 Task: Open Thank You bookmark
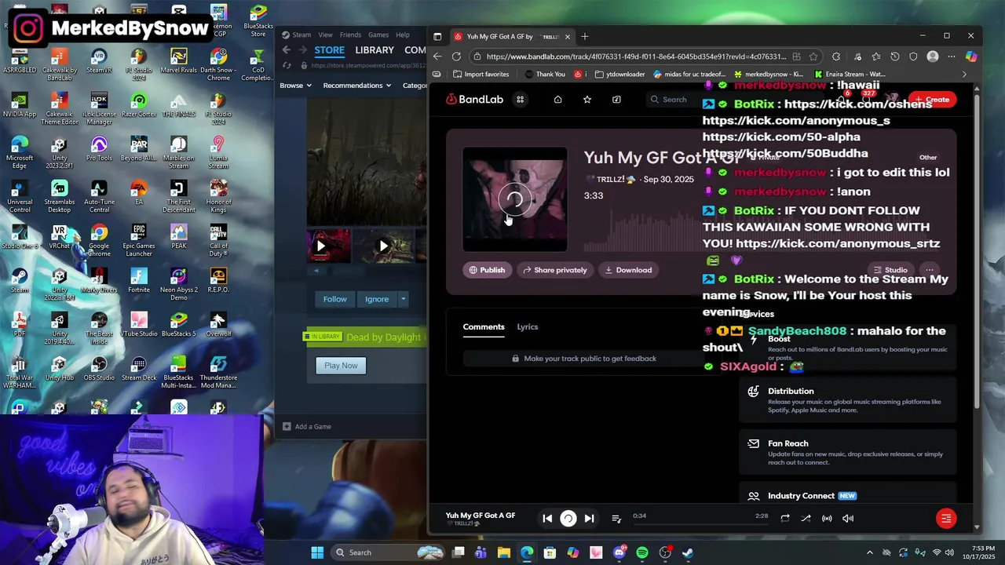click(544, 75)
